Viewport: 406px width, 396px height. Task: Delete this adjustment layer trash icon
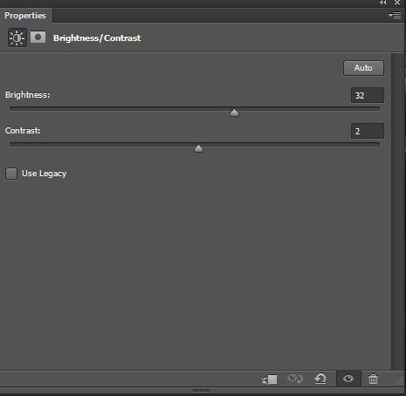(x=373, y=379)
